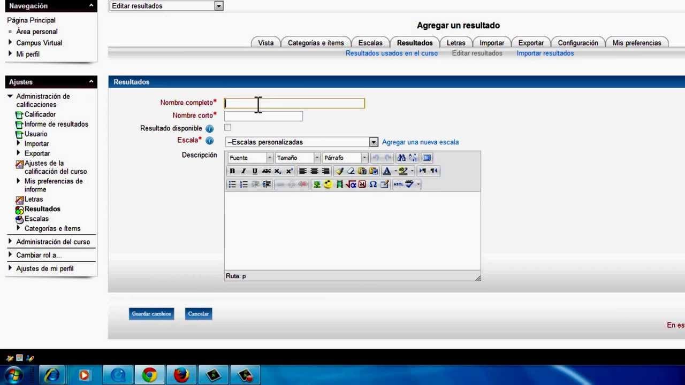Open the Escalas personalizadas scale dropdown
Screen dimensions: 685x385
(x=302, y=142)
